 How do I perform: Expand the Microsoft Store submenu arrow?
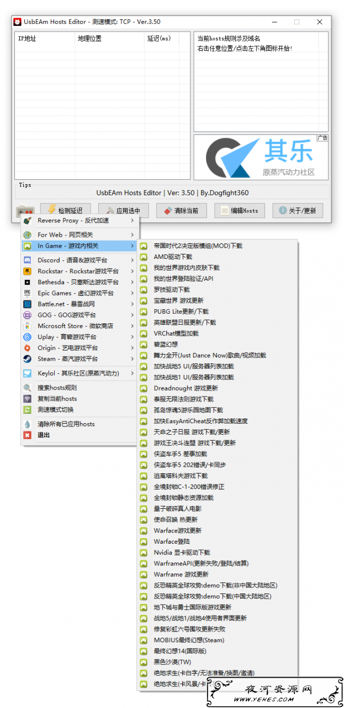[133, 326]
